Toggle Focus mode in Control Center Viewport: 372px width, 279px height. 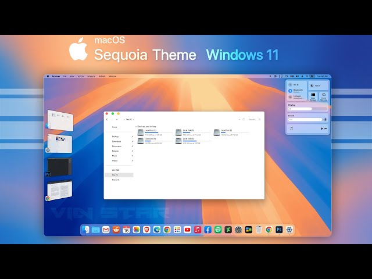point(318,85)
